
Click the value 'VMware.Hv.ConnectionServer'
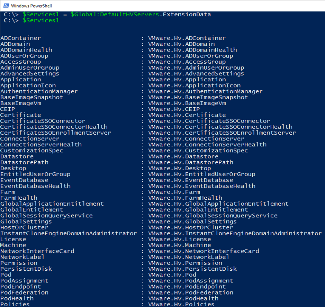196,139
